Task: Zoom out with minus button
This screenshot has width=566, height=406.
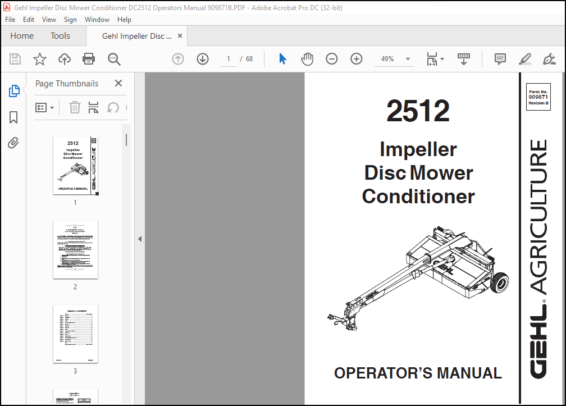Action: pos(331,59)
